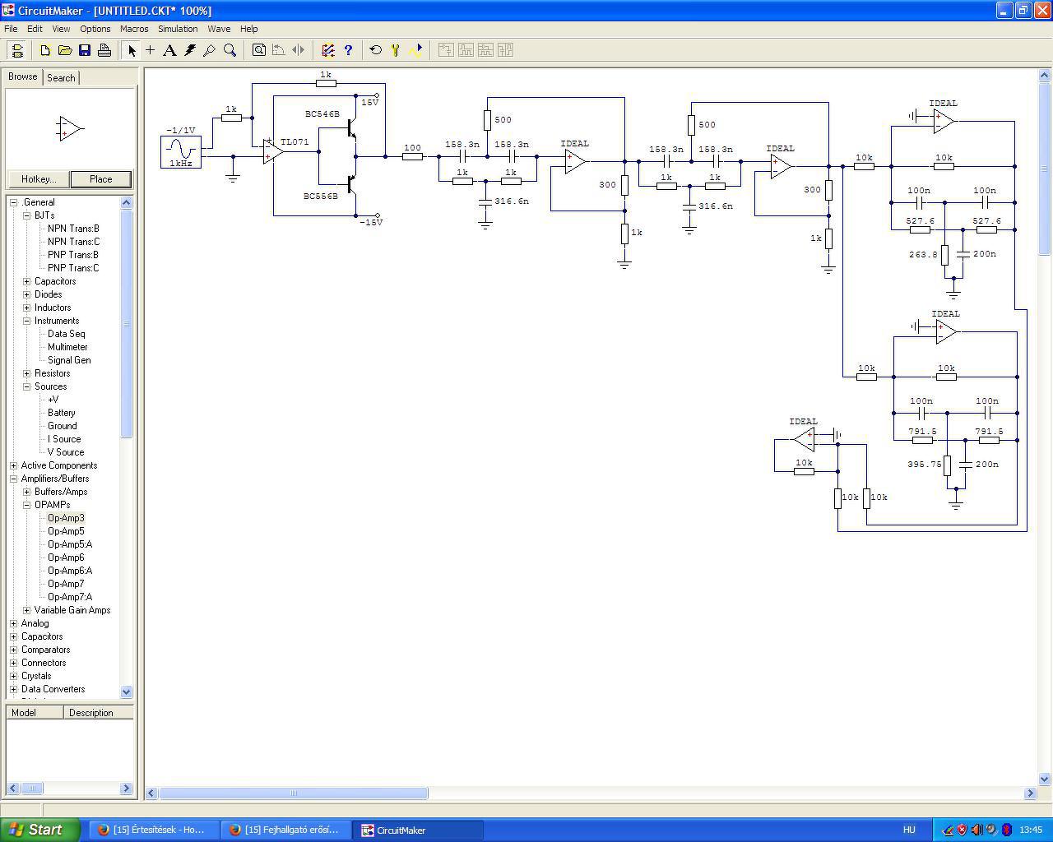Select the Wire tool
This screenshot has width=1053, height=842.
click(x=151, y=50)
